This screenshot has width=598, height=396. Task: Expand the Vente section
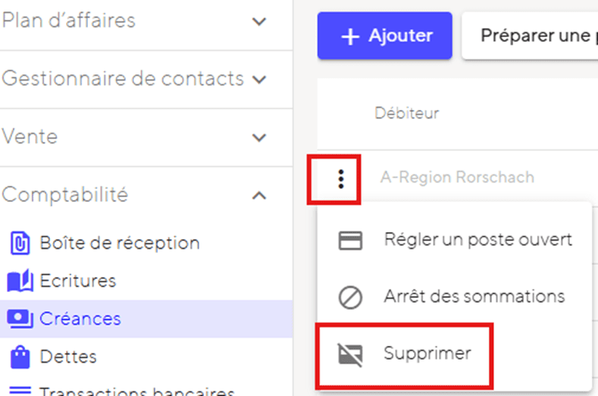tap(260, 137)
